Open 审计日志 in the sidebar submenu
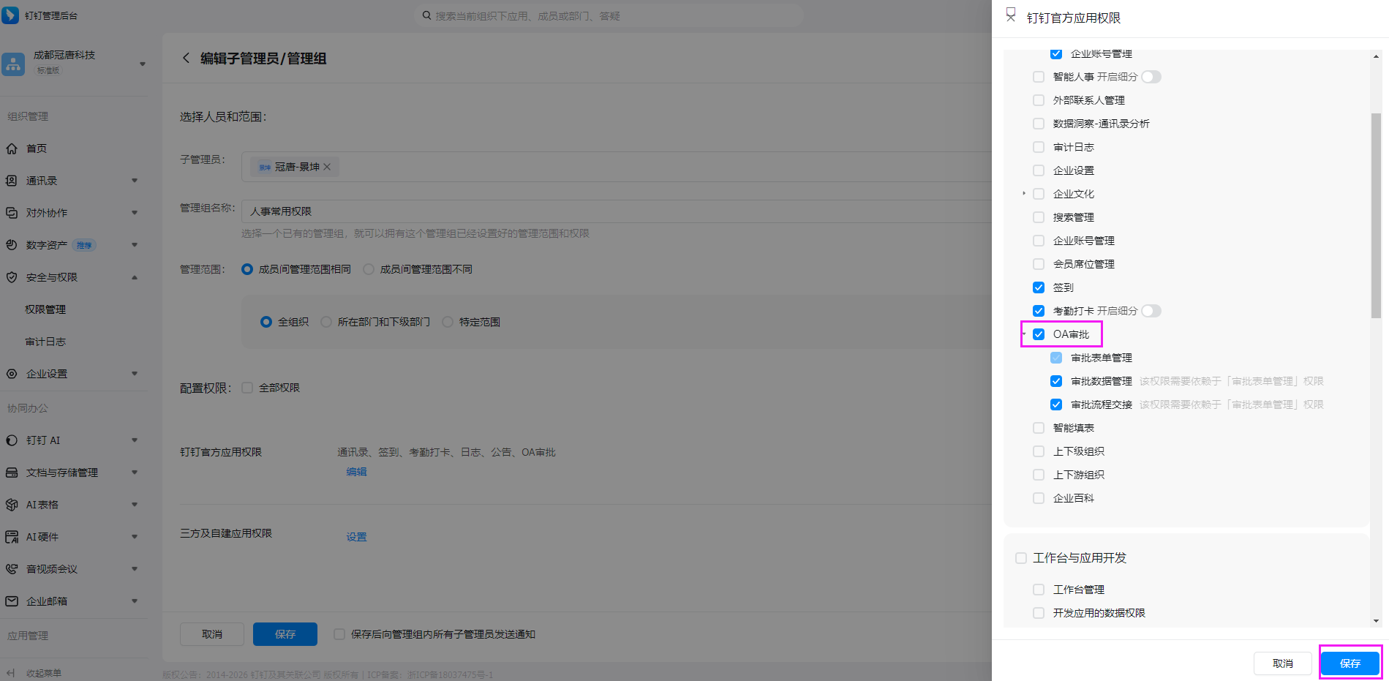Screen dimensions: 1389x681 coord(45,342)
